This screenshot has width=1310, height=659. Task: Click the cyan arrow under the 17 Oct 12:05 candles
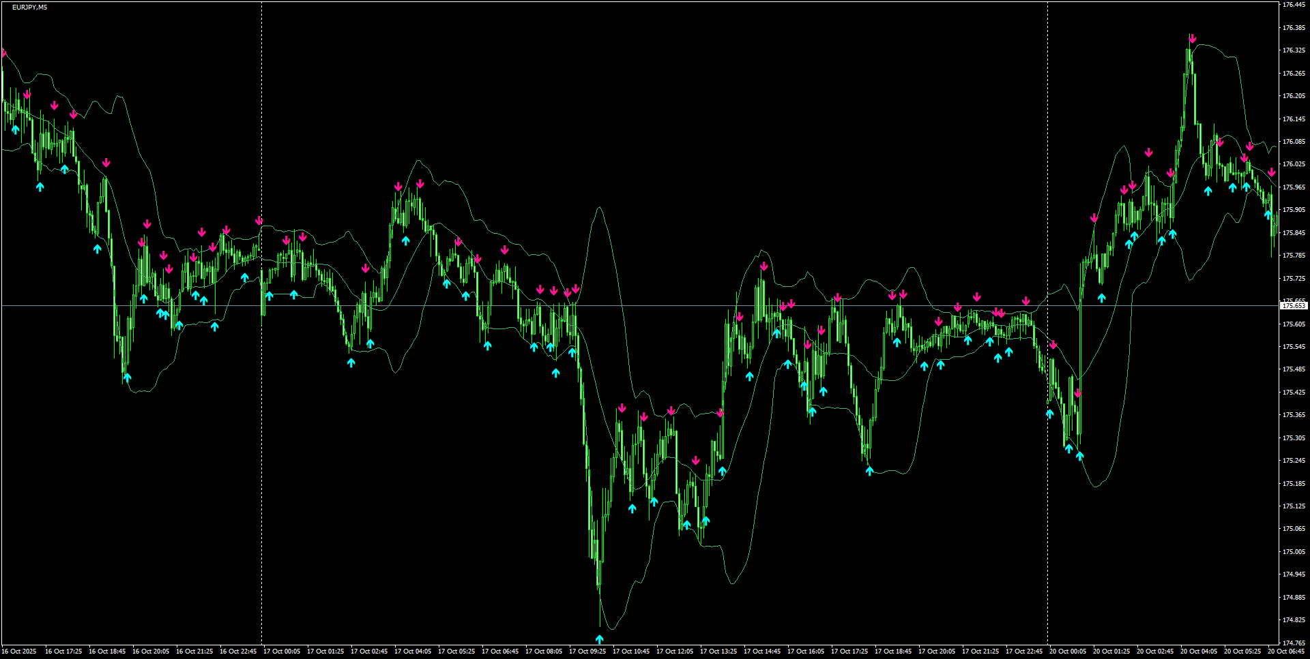click(686, 525)
